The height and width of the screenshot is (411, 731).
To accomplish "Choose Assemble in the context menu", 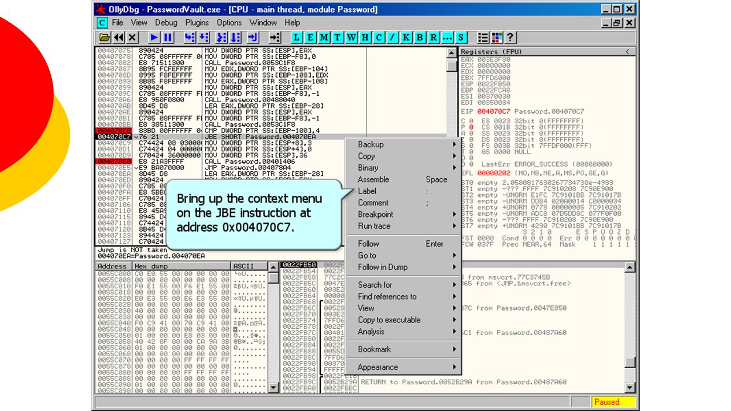I will (403, 179).
